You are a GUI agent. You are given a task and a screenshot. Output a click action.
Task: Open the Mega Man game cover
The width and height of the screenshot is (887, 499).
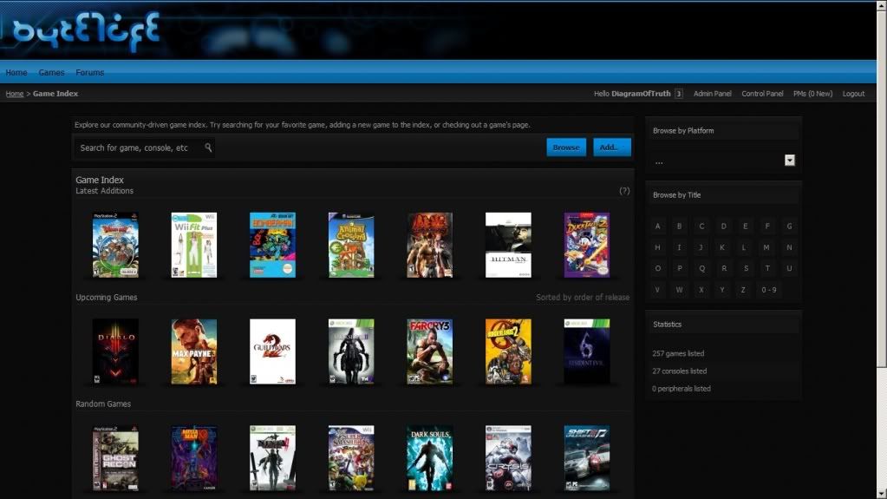tap(194, 458)
